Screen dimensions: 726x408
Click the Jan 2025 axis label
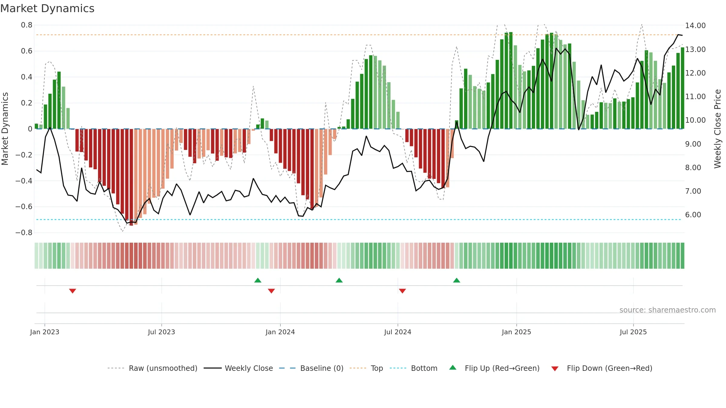pos(517,332)
